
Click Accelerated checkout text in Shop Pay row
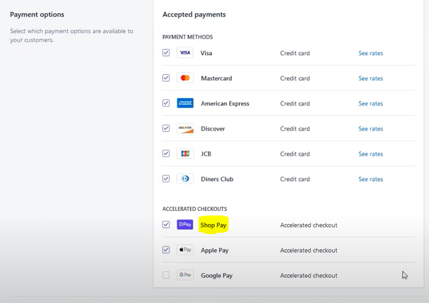(x=309, y=225)
